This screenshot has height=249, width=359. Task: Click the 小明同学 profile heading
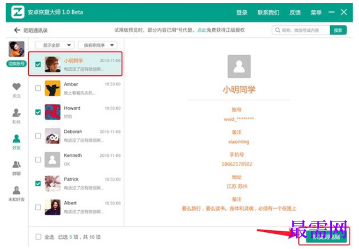239,90
